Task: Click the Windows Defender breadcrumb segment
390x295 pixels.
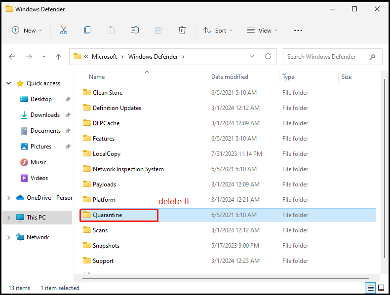Action: (153, 57)
